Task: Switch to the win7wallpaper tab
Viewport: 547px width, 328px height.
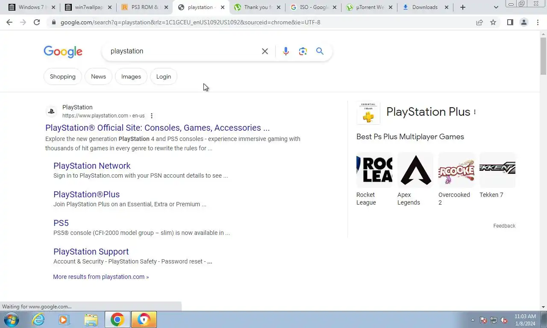Action: click(x=88, y=7)
